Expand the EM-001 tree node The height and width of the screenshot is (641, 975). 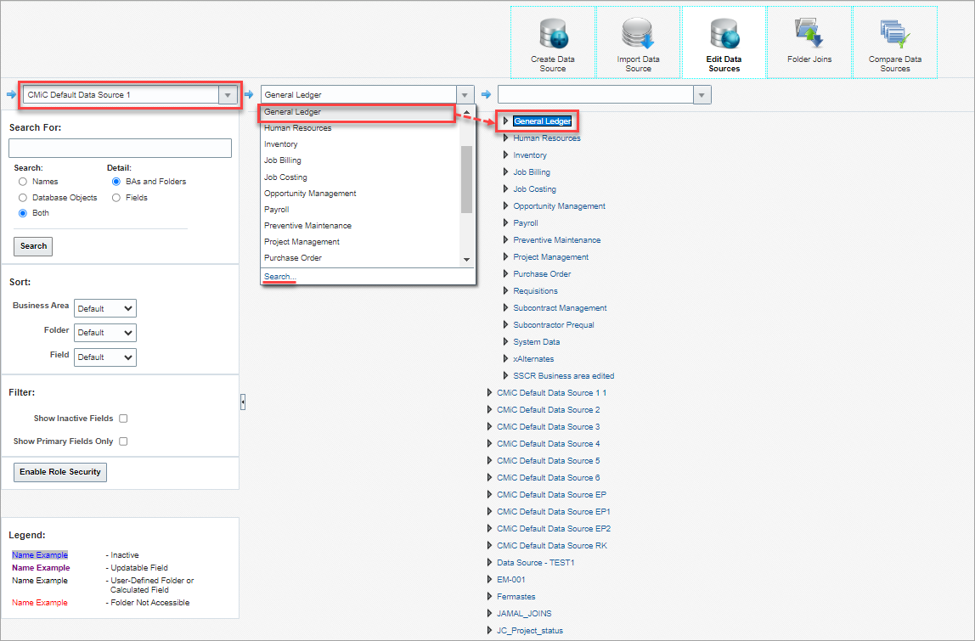click(489, 580)
